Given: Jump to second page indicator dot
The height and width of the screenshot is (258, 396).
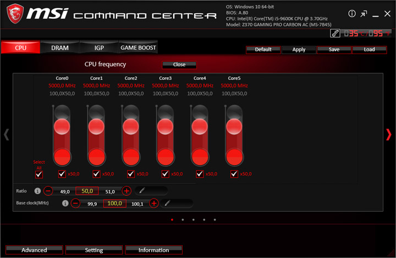Looking at the screenshot, I should tap(183, 220).
